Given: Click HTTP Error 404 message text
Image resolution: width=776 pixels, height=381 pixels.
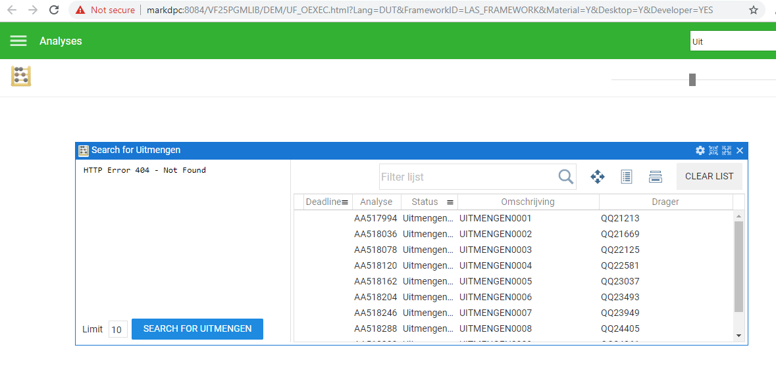Looking at the screenshot, I should (145, 170).
